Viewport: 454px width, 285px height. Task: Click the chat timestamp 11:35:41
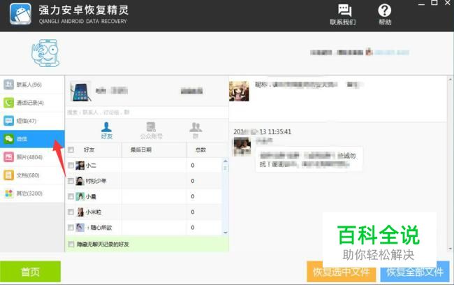[279, 132]
